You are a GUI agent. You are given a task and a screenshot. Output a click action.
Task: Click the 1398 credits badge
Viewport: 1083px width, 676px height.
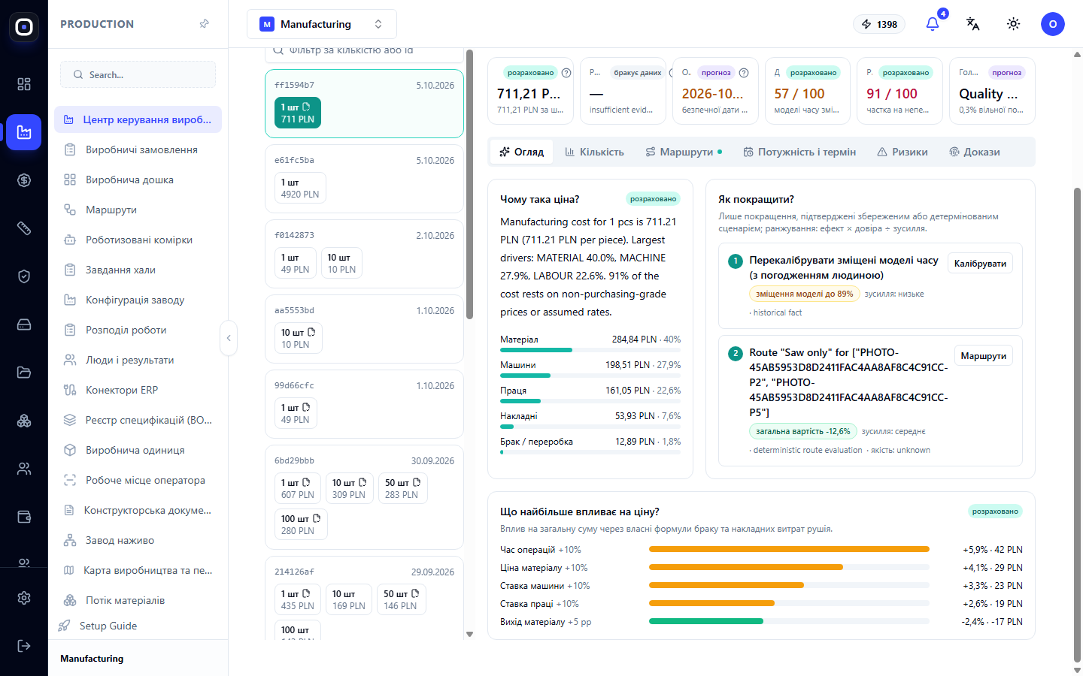(879, 24)
